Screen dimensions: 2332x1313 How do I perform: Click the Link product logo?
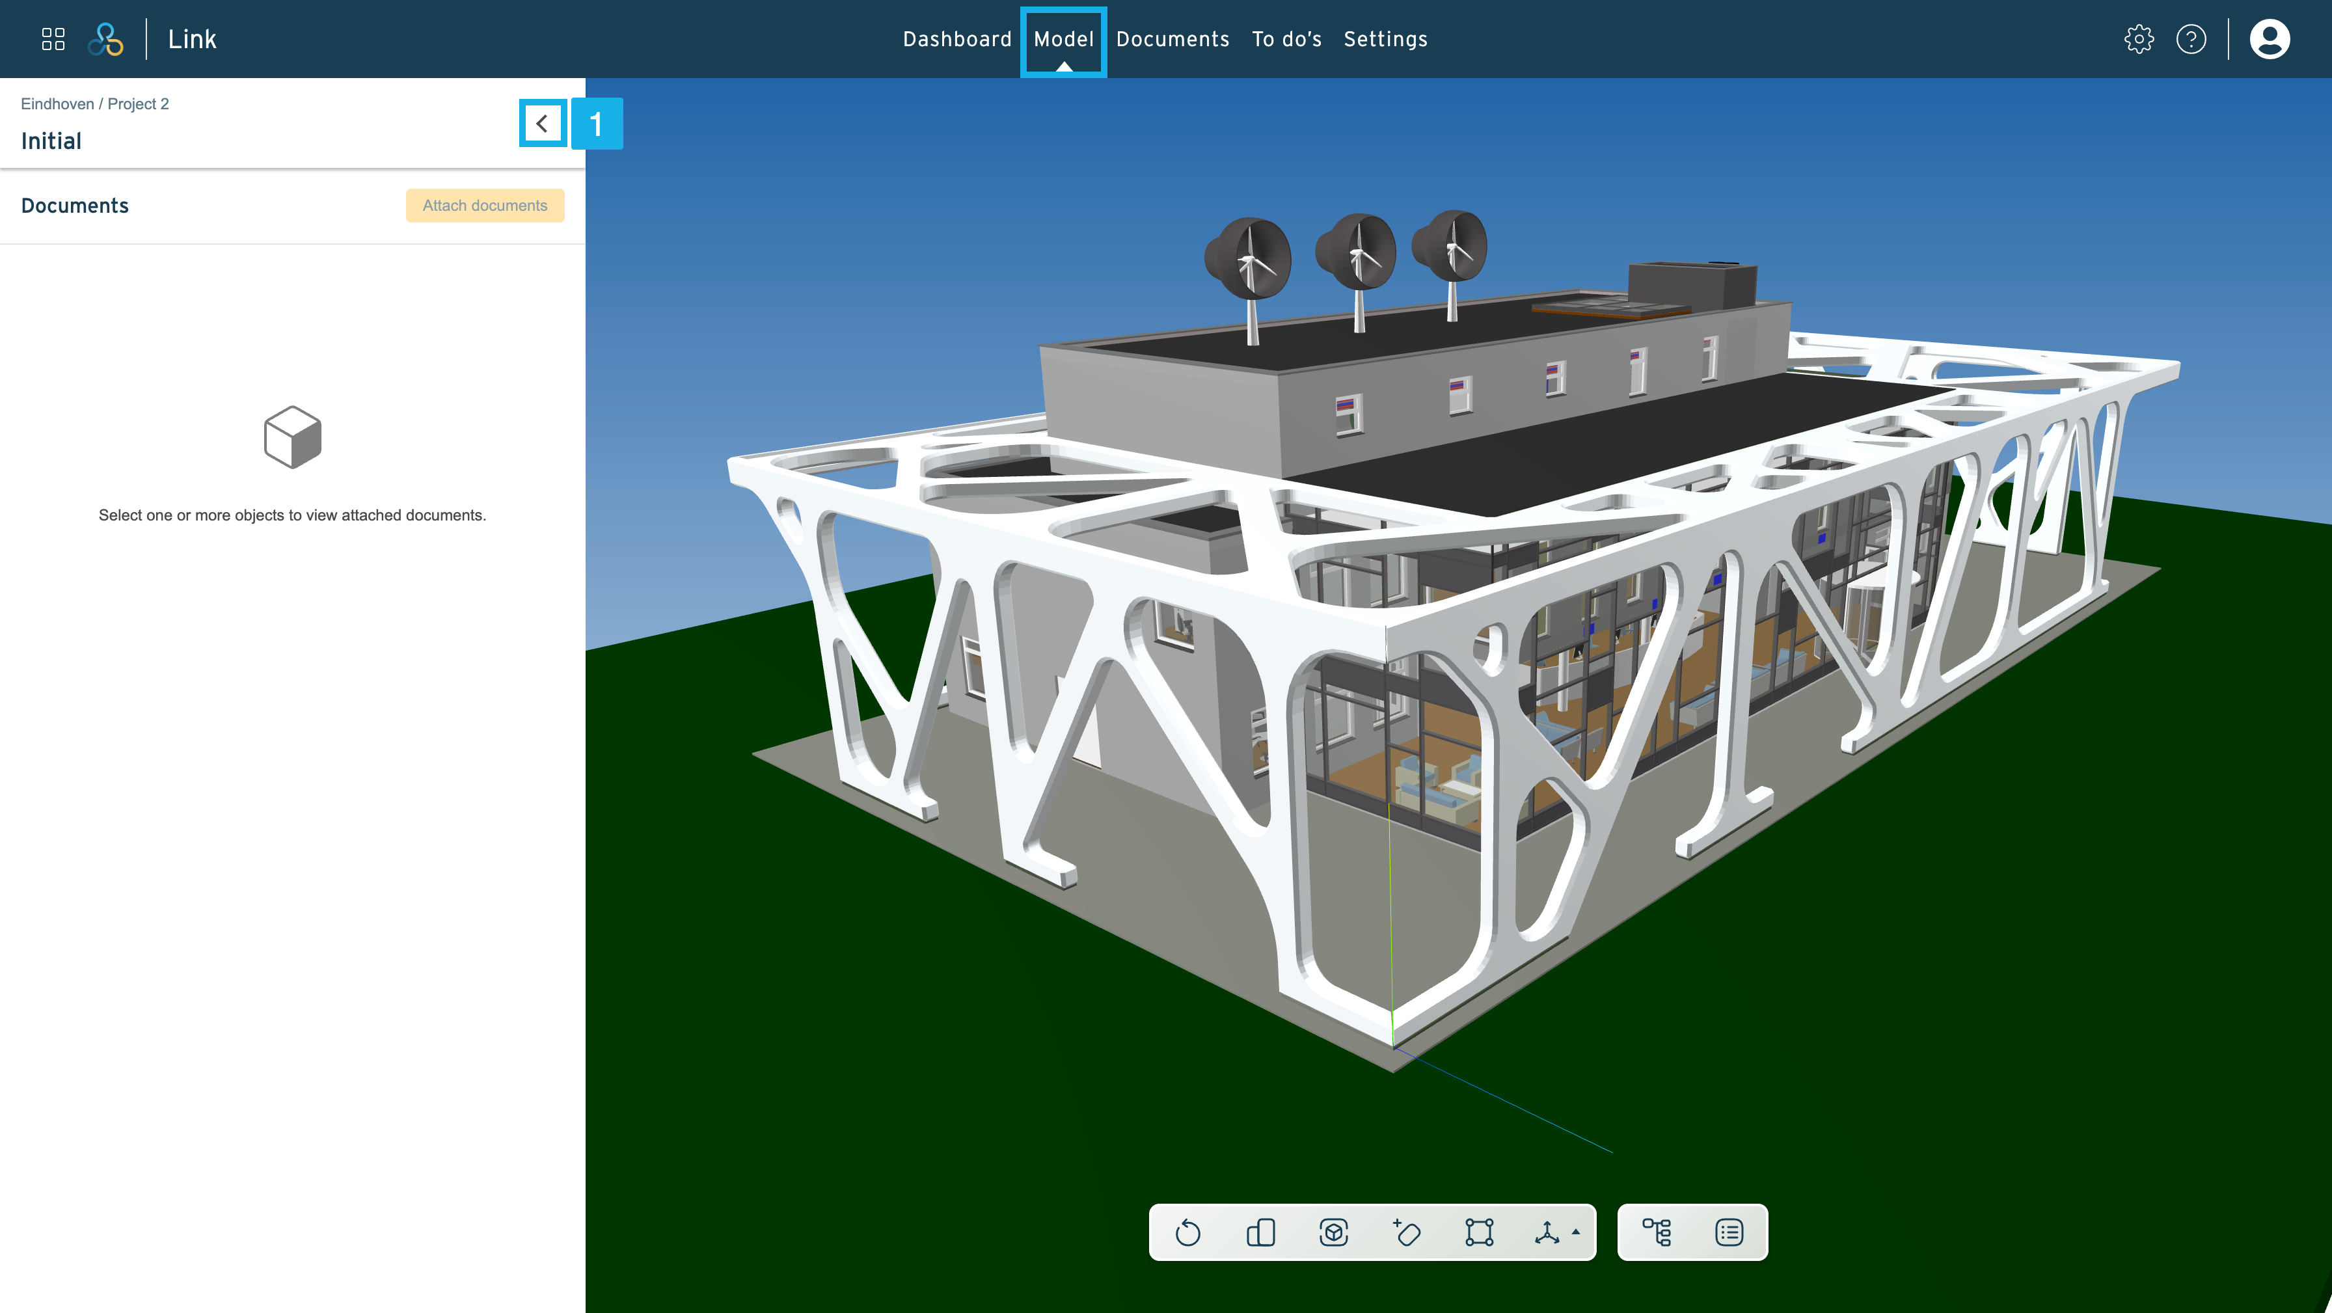106,39
